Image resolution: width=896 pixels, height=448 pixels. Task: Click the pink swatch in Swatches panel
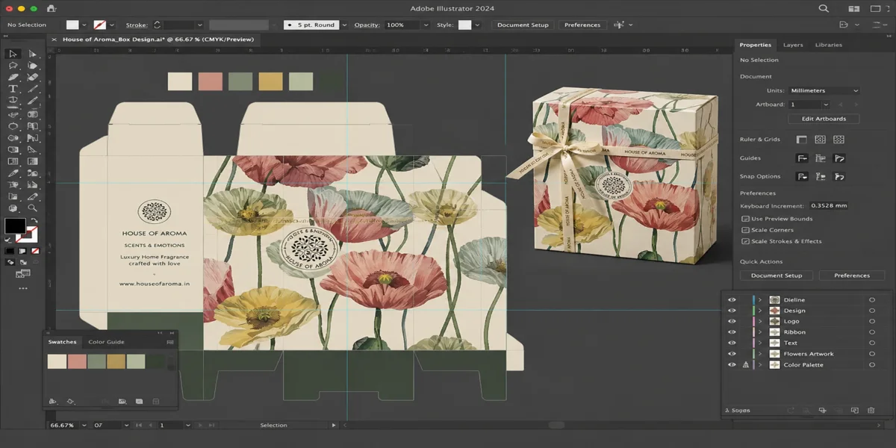(x=78, y=361)
